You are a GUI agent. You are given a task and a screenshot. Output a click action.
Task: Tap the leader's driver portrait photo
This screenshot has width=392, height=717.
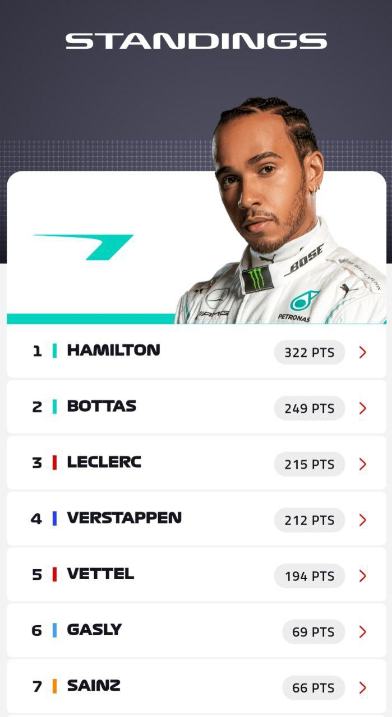pyautogui.click(x=275, y=213)
